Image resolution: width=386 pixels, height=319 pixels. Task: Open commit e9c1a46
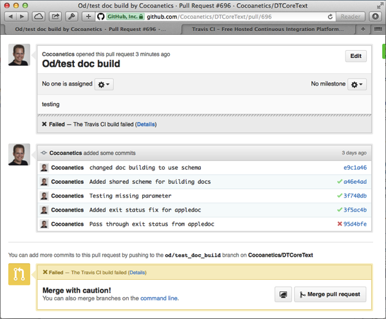click(355, 168)
